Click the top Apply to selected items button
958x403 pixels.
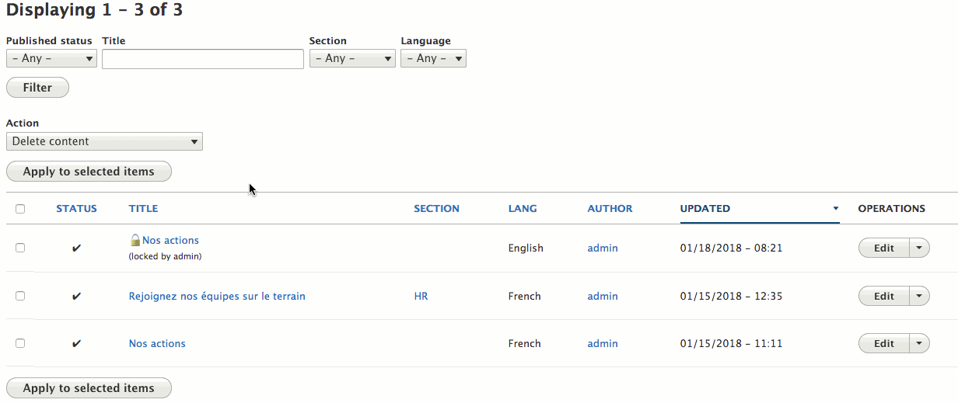89,172
